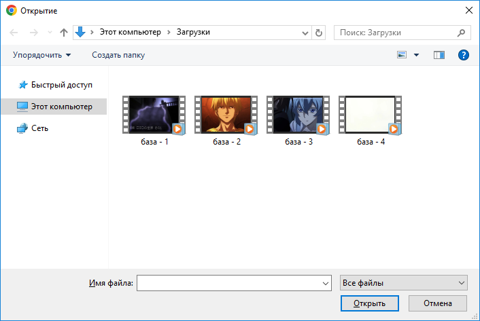Select 'Быстрый доступ' in sidebar
480x321 pixels.
tap(61, 85)
